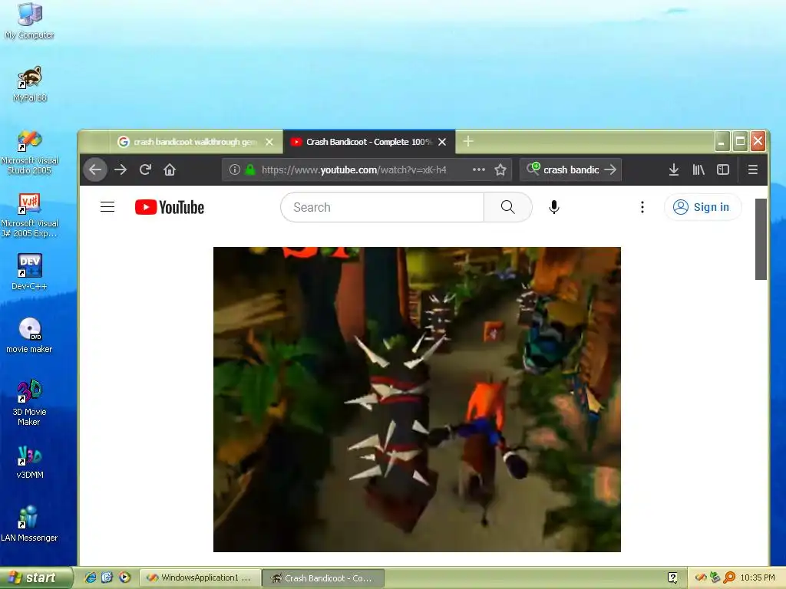The height and width of the screenshot is (589, 786).
Task: Click the taskbar help question icon
Action: click(672, 578)
